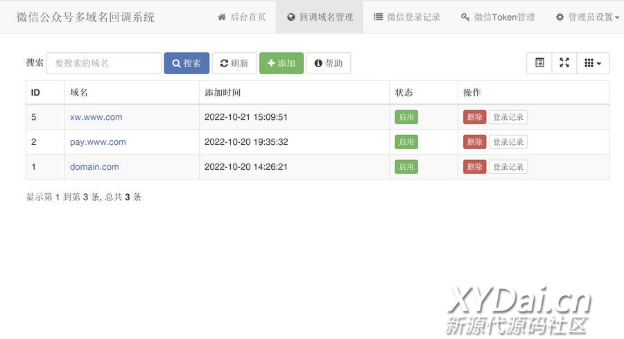The width and height of the screenshot is (624, 339).
Task: Open 微信登录记录 nav item
Action: (x=407, y=17)
